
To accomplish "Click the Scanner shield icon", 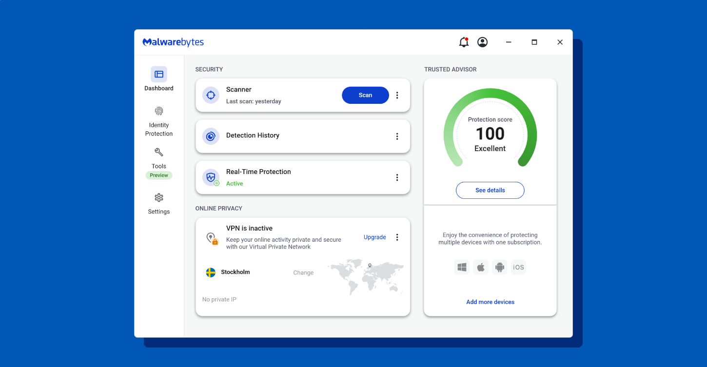I will click(211, 95).
